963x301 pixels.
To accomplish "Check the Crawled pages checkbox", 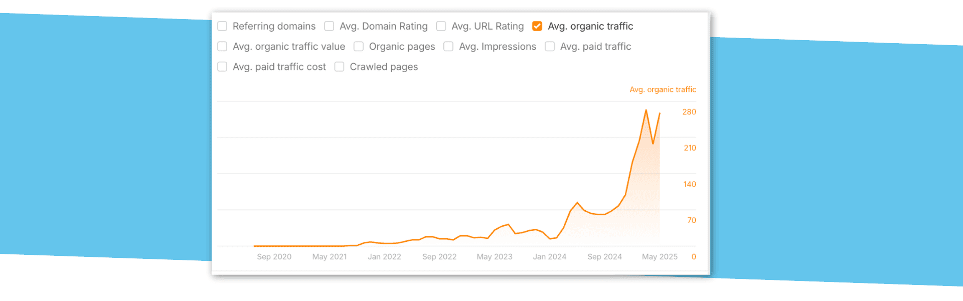I will pos(339,66).
